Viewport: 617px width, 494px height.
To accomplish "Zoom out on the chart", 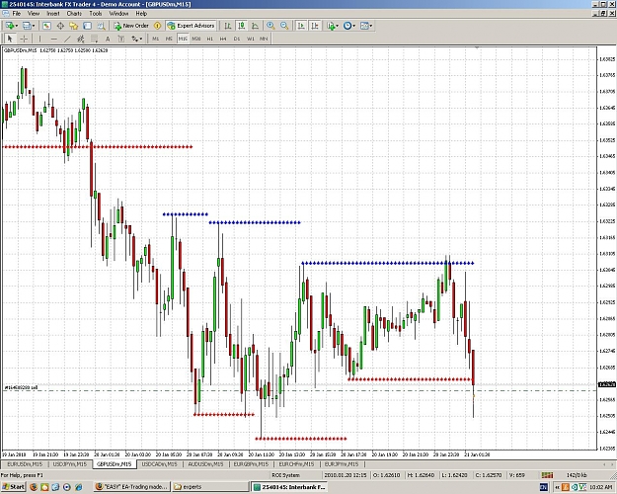I will coord(284,26).
